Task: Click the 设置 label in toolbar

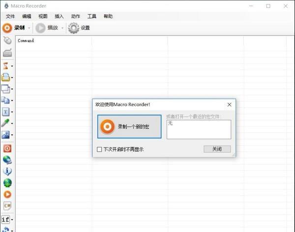Action: point(85,28)
